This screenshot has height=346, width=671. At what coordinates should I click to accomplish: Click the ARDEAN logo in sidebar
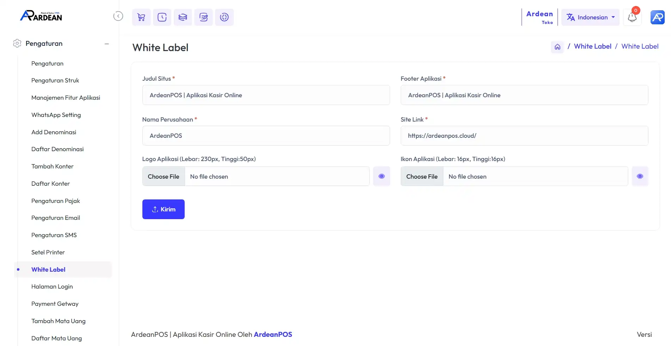pyautogui.click(x=41, y=16)
